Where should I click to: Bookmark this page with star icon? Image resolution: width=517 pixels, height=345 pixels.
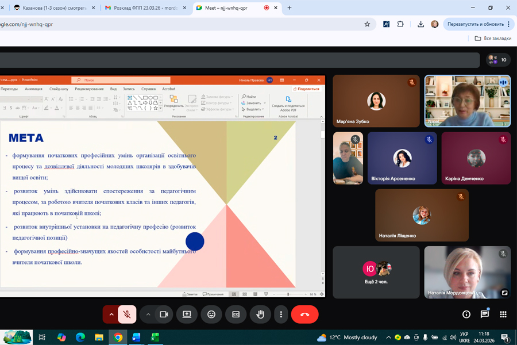click(367, 24)
